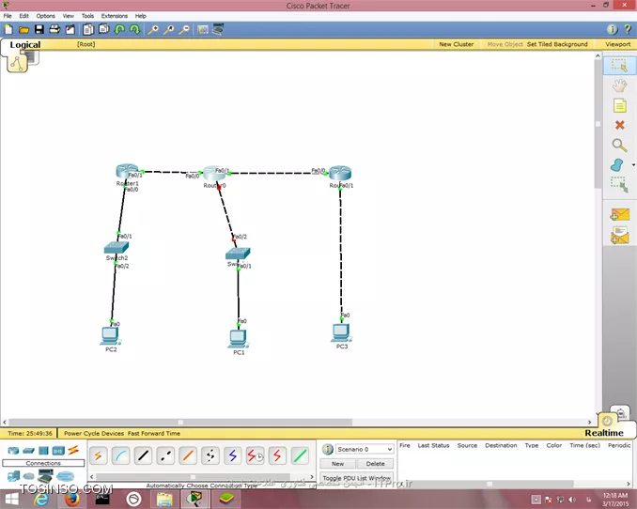
Task: Save the network with the floppy icon
Action: (x=39, y=29)
